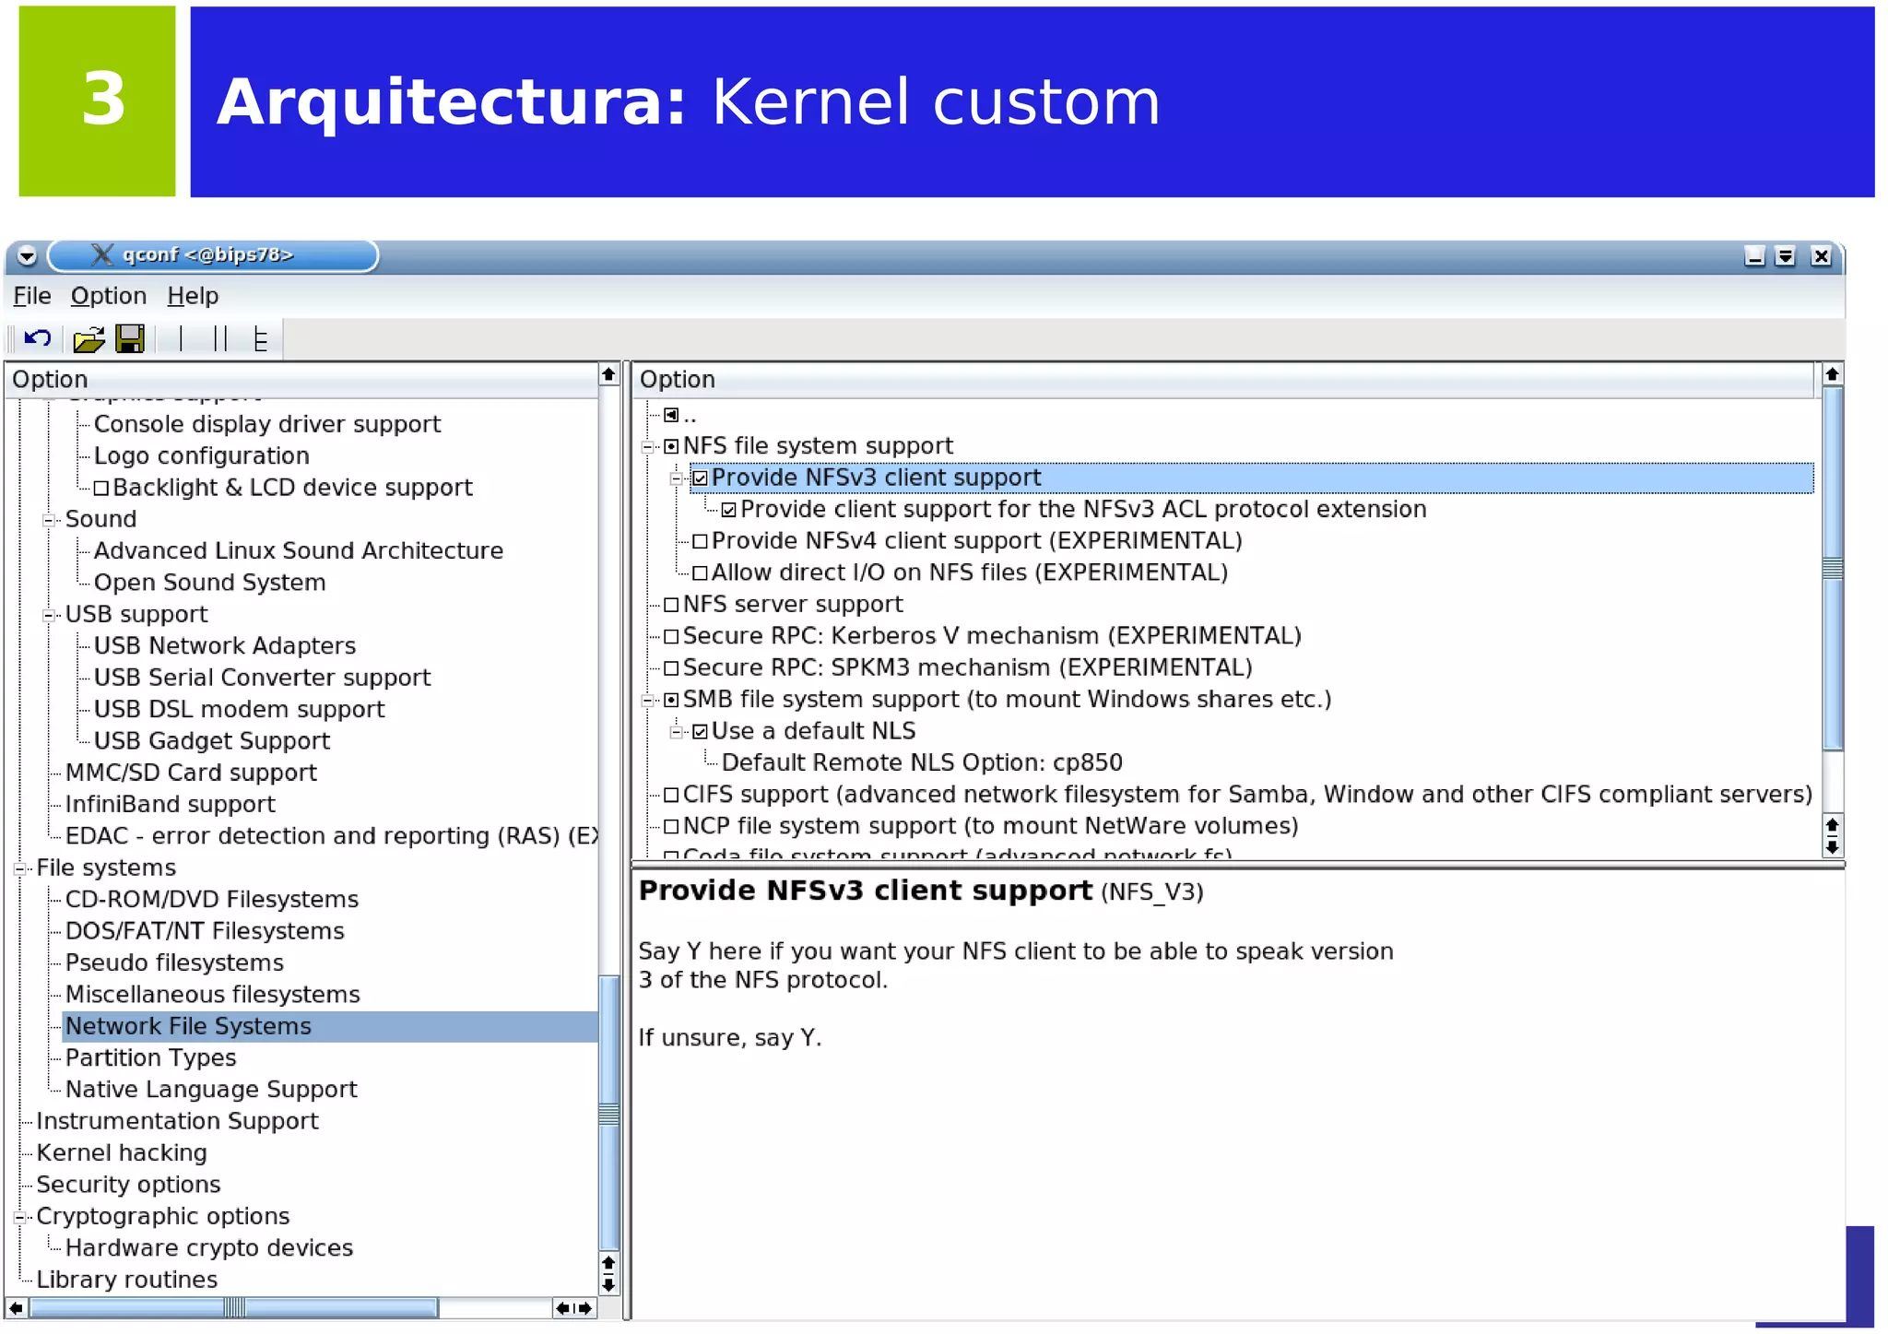This screenshot has width=1888, height=1334.
Task: Toggle SMB file system support checkbox
Action: click(x=671, y=700)
